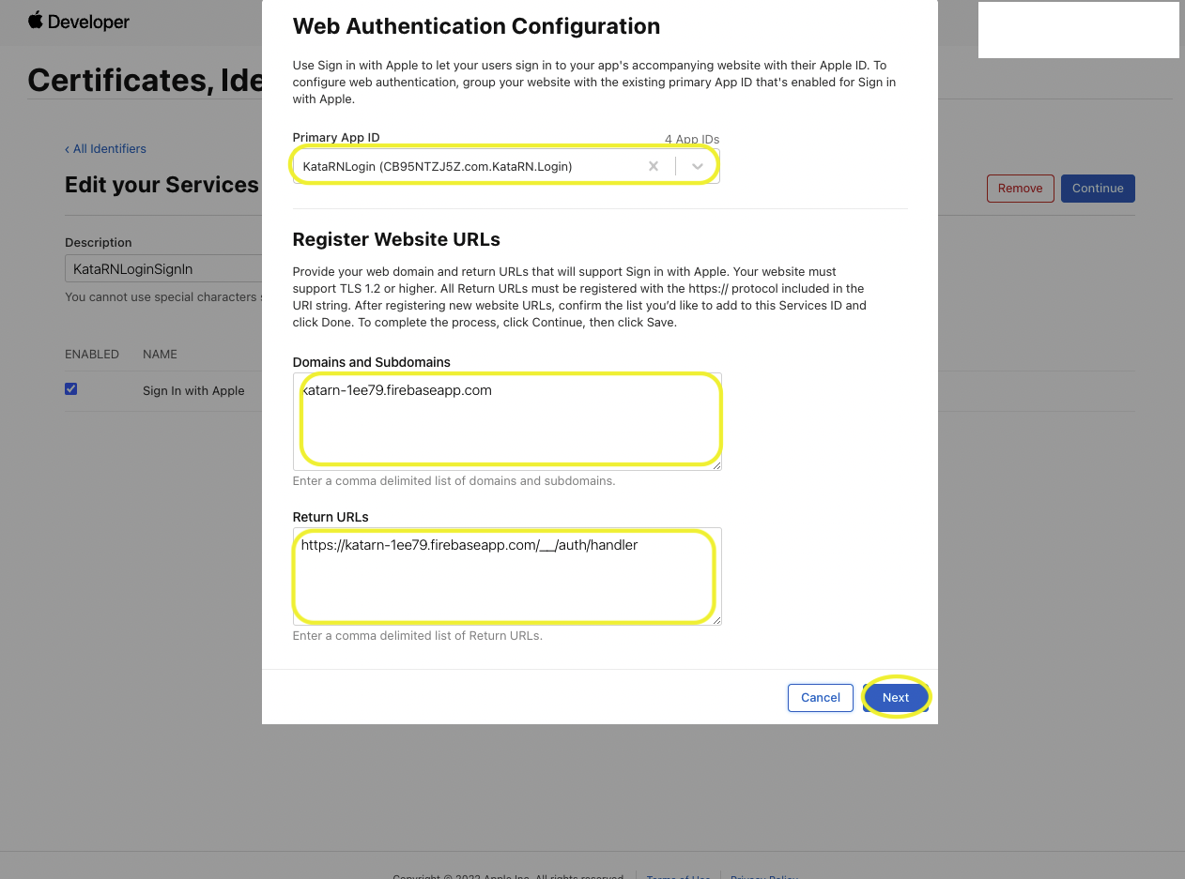Click the Description field KataRNLoginSignIn
Screen dimensions: 1185x879
pyautogui.click(x=163, y=268)
